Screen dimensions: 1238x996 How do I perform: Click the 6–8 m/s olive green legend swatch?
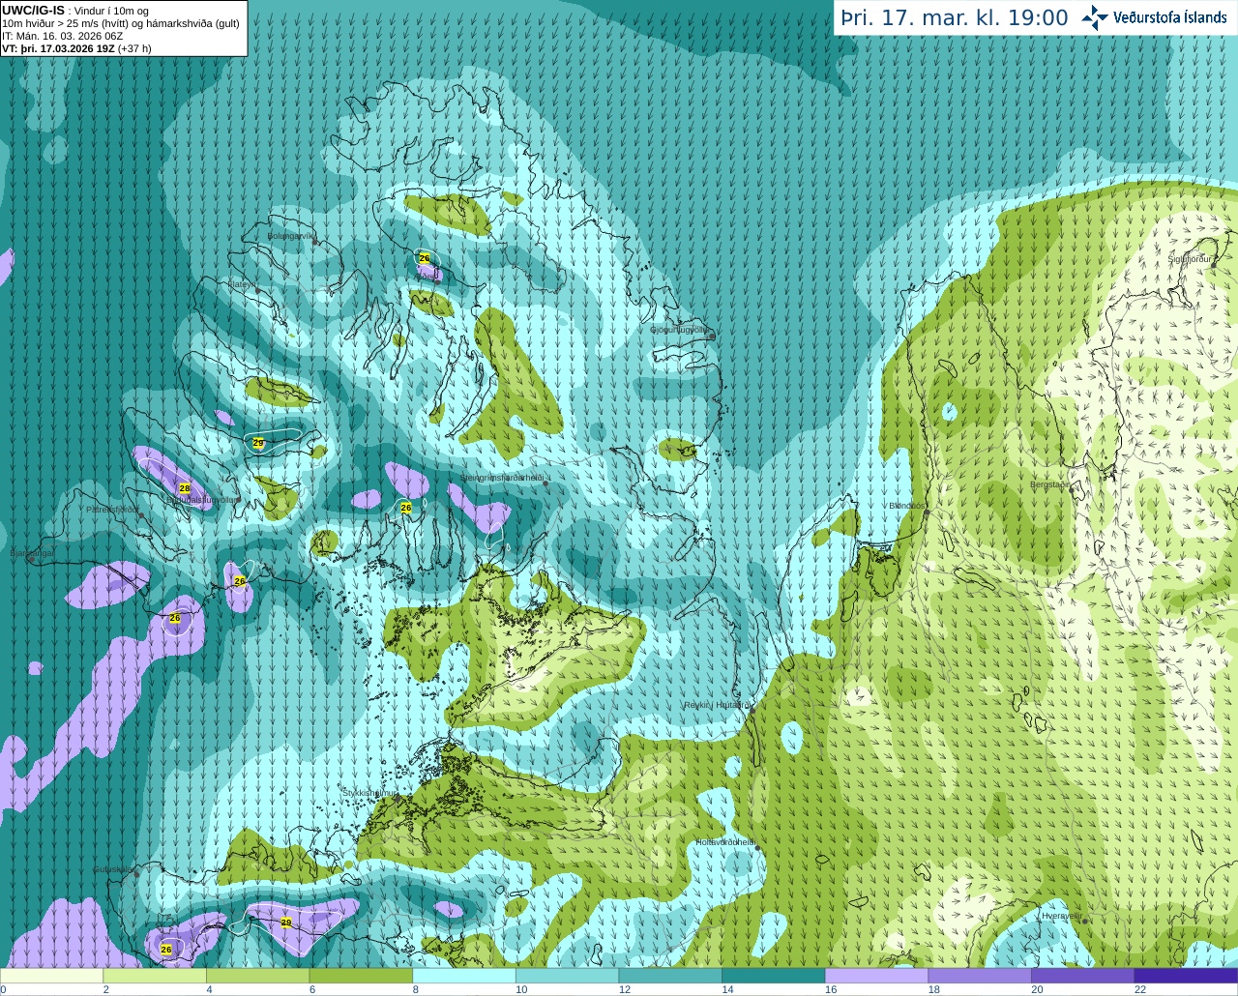pos(361,975)
